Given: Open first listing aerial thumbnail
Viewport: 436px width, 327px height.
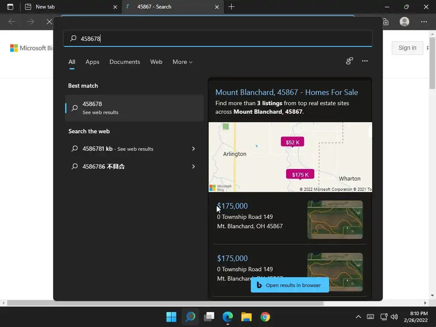Looking at the screenshot, I should pyautogui.click(x=335, y=220).
